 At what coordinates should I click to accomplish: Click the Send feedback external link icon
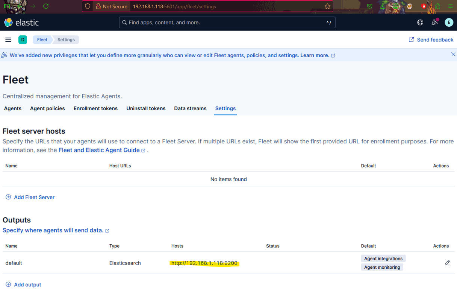click(x=411, y=40)
